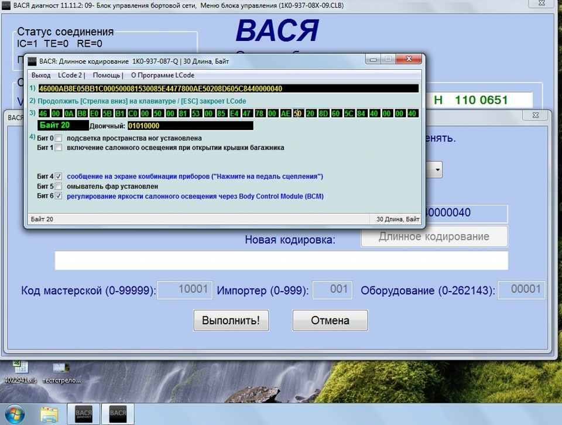
Task: Disable Бит 4 сообщение на экране
Action: coord(59,176)
